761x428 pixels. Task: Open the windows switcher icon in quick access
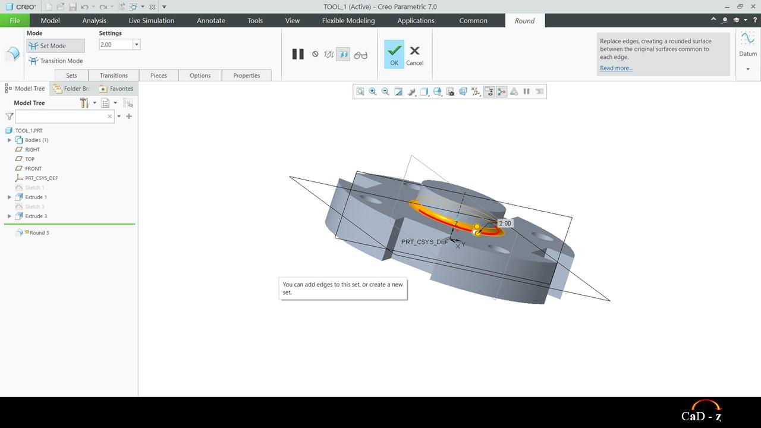coord(134,7)
